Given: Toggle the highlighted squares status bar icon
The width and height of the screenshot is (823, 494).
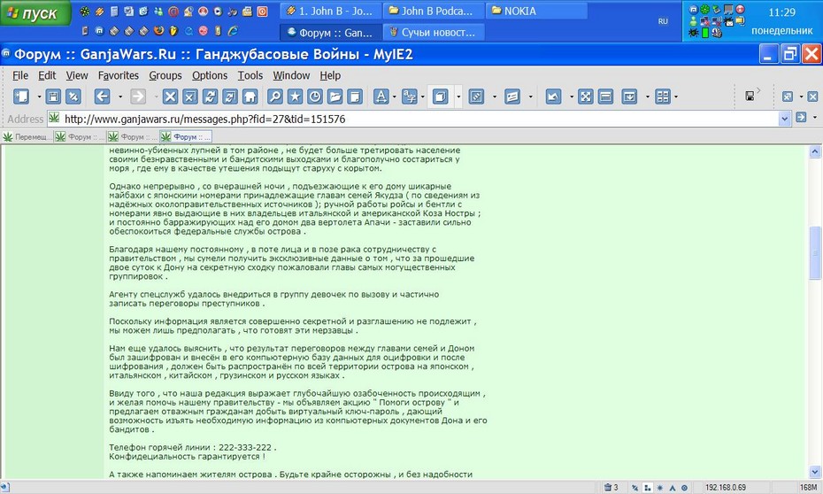Looking at the screenshot, I should [x=648, y=488].
